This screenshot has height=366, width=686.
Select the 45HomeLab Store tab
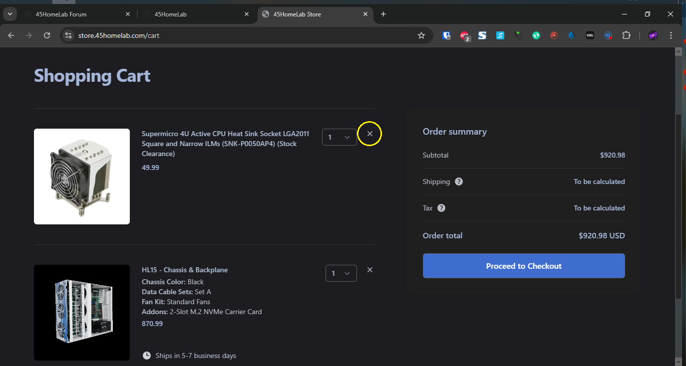[x=315, y=14]
